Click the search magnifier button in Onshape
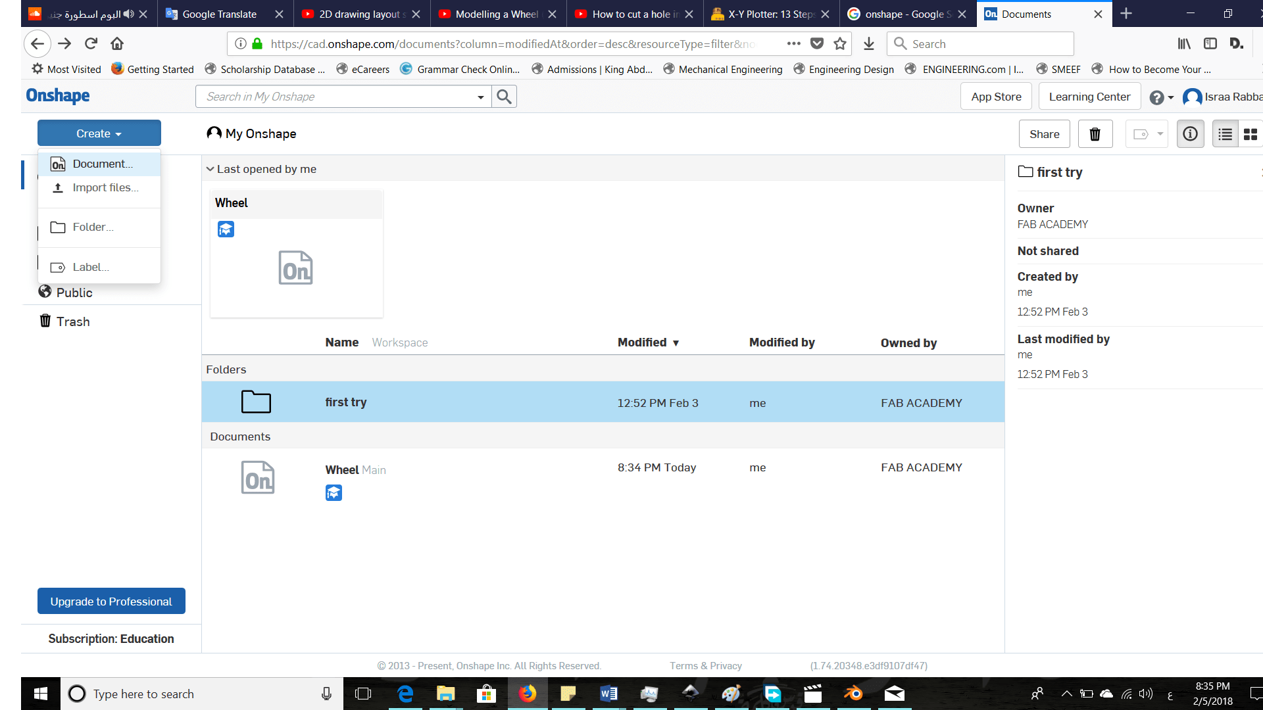The width and height of the screenshot is (1263, 710). [504, 97]
